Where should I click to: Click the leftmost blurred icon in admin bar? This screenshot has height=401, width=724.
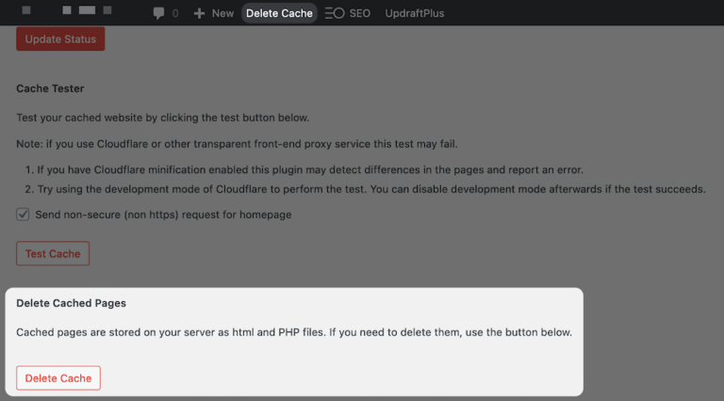[x=26, y=11]
